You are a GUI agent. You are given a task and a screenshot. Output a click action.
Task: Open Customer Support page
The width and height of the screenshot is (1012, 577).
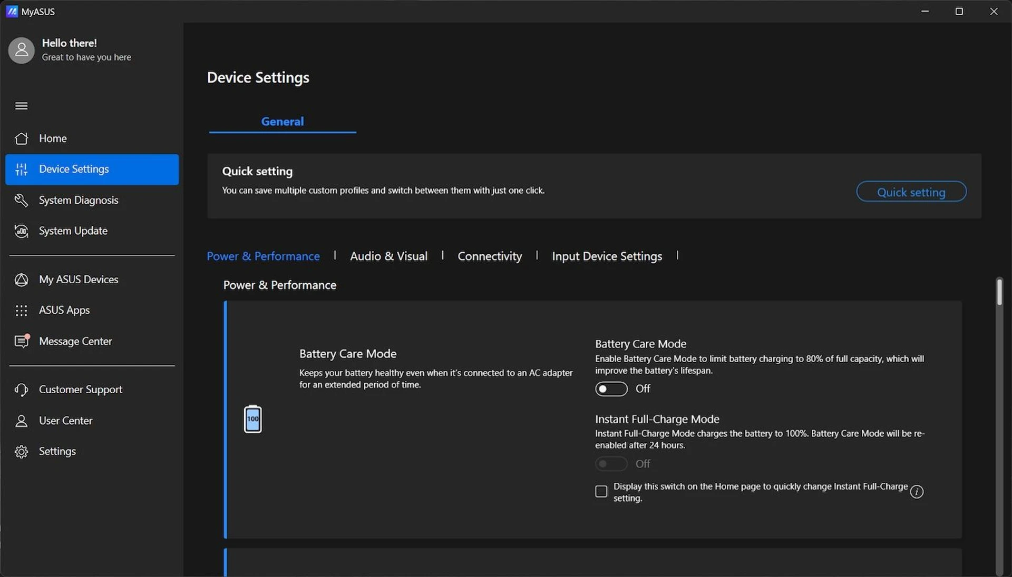click(92, 390)
